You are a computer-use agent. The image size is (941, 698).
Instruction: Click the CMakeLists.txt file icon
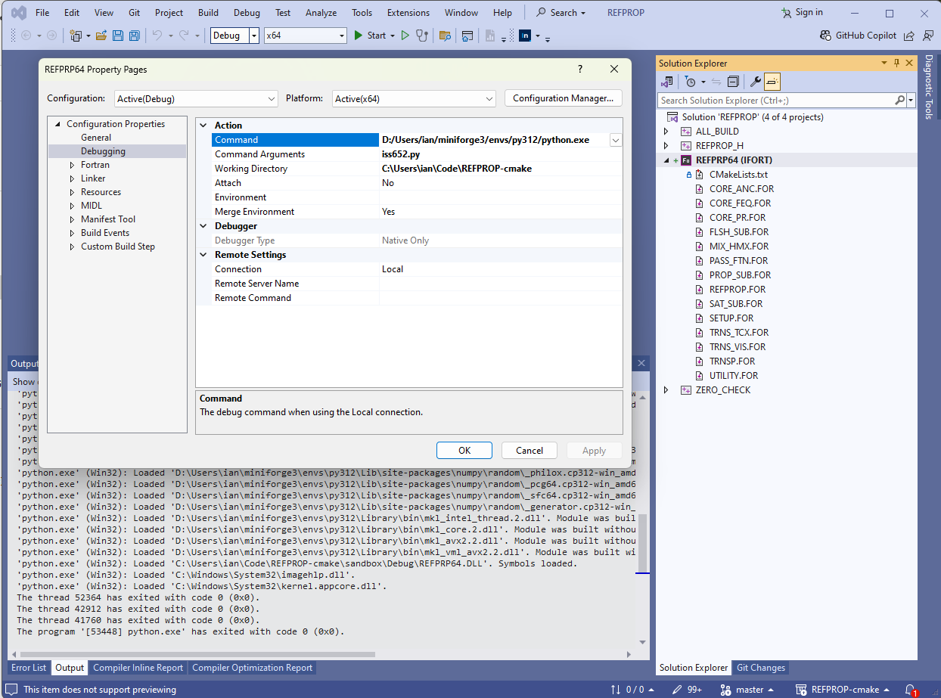(x=700, y=175)
